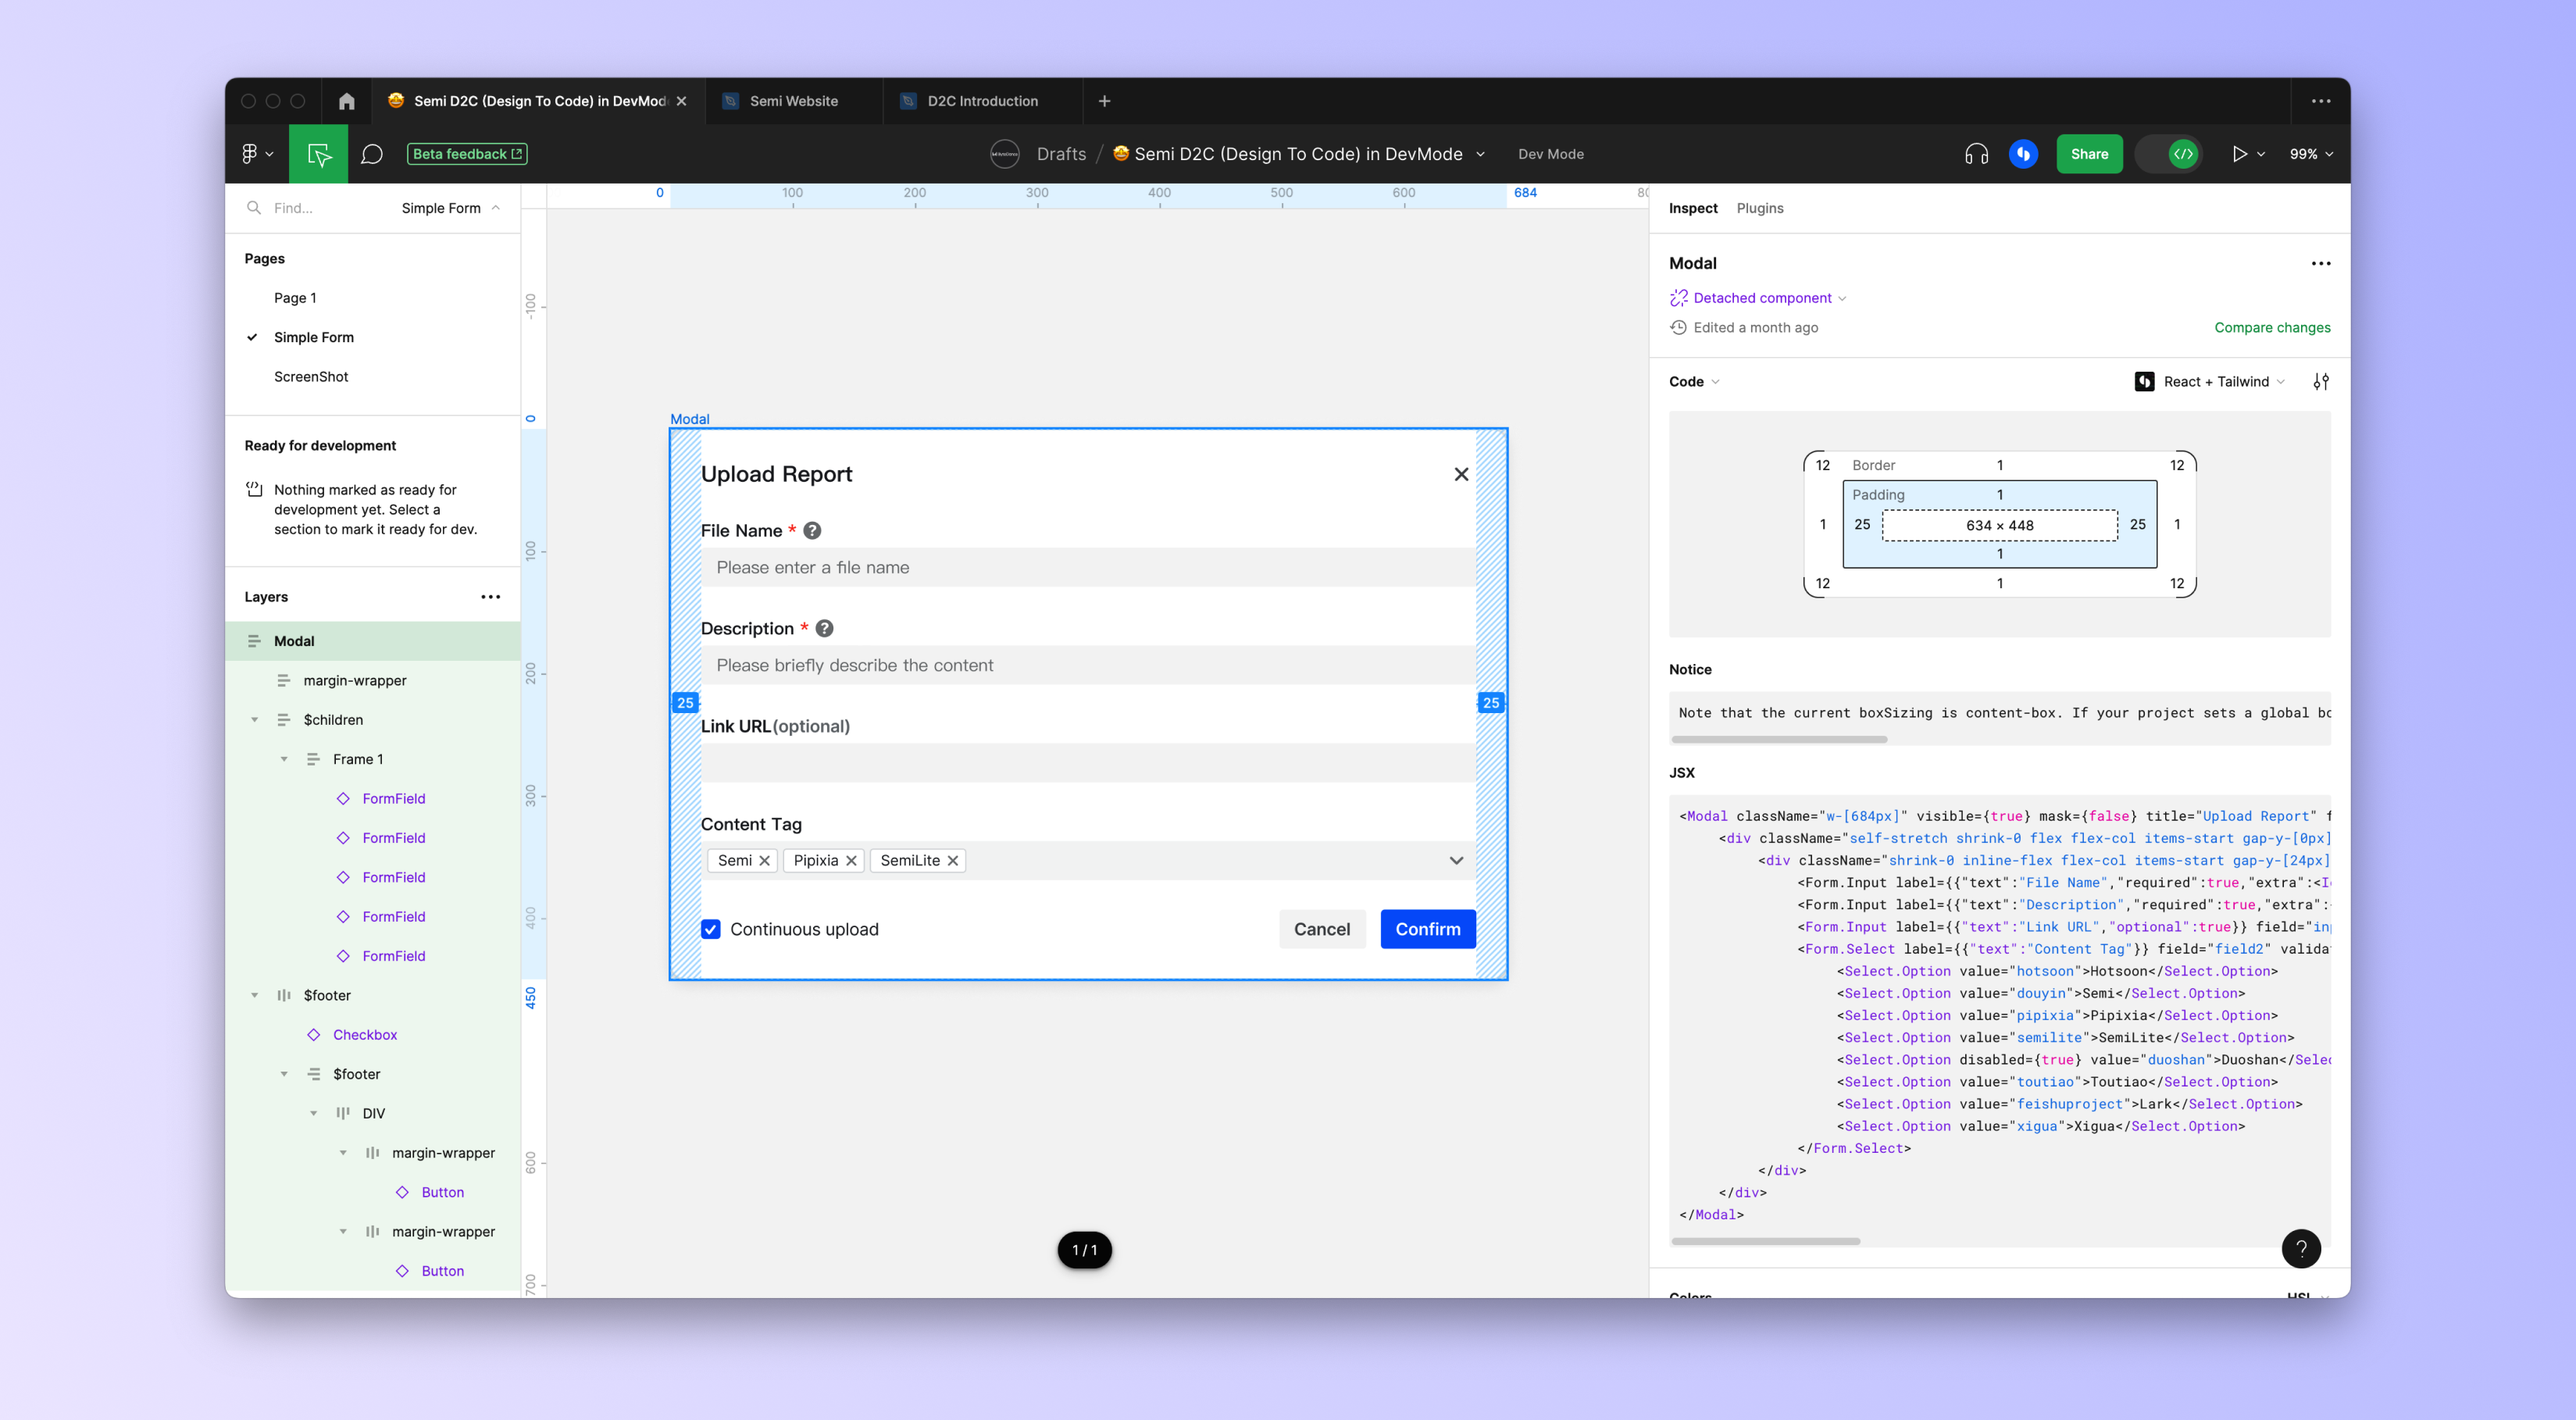This screenshot has height=1420, width=2576.
Task: Switch to the Plugins tab
Action: coord(1759,208)
